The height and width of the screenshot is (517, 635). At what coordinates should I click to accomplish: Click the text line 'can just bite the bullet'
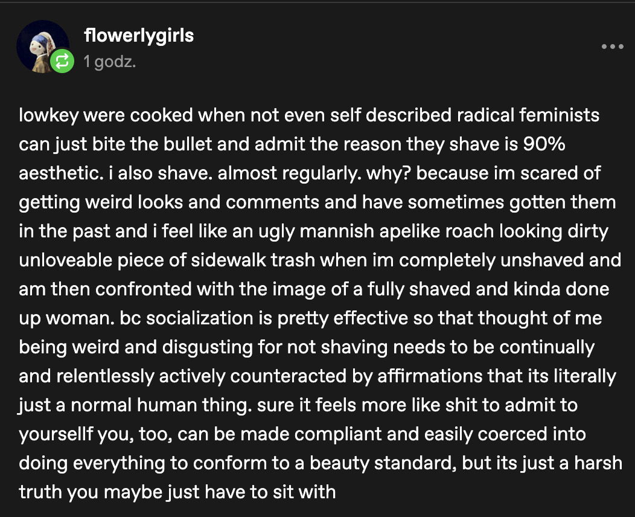(292, 144)
